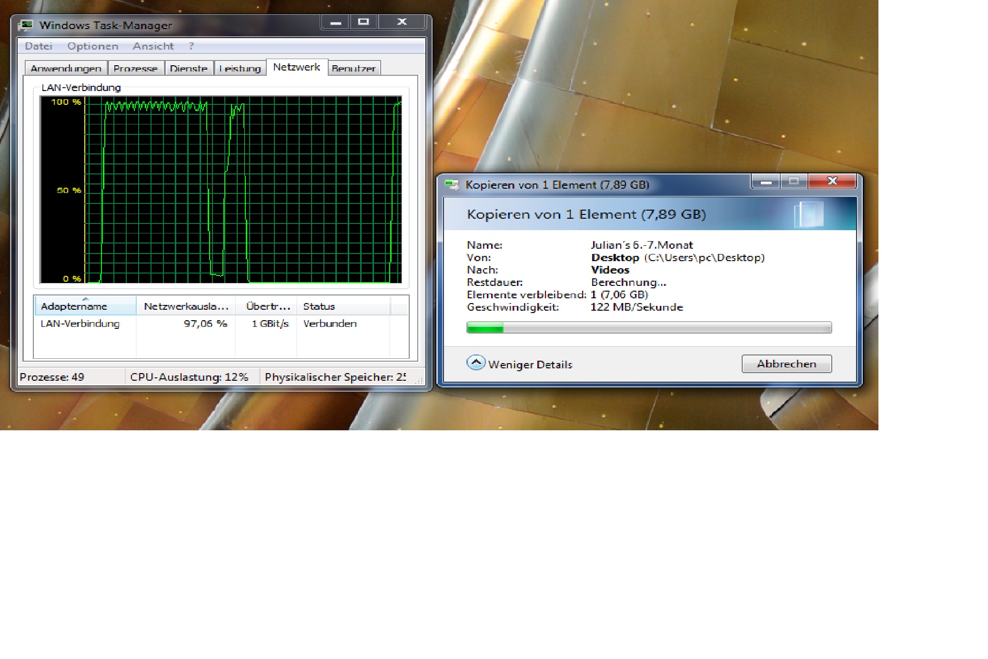Click Abbrechen to cancel copying
Viewport: 988px width, 659px height.
pos(786,364)
